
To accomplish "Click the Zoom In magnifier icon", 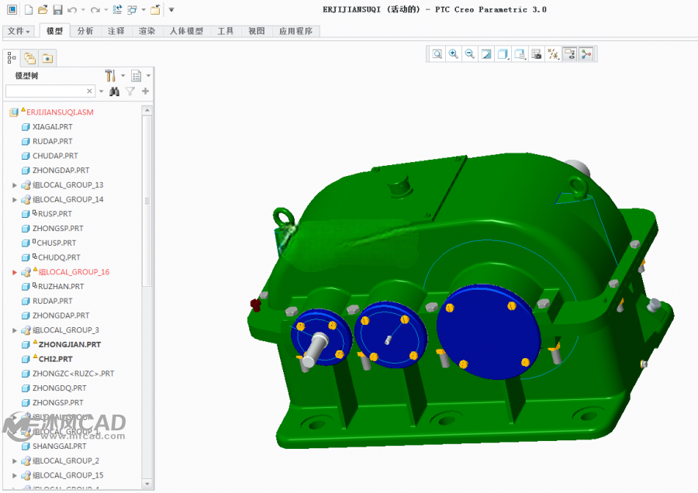I will pos(453,54).
